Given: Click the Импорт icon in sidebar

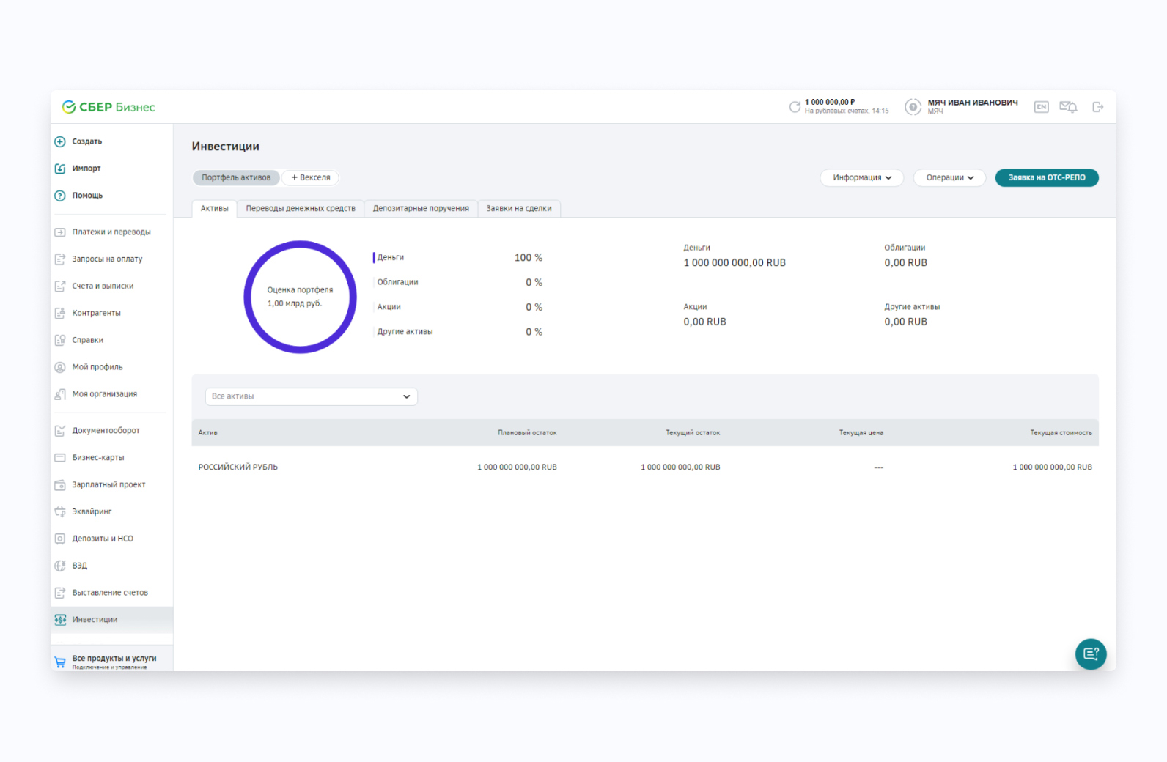Looking at the screenshot, I should click(x=60, y=169).
